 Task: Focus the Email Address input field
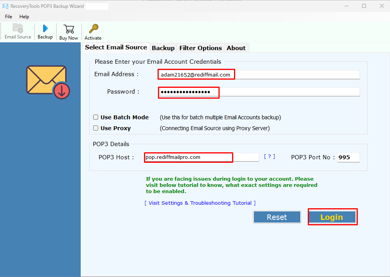[260, 75]
